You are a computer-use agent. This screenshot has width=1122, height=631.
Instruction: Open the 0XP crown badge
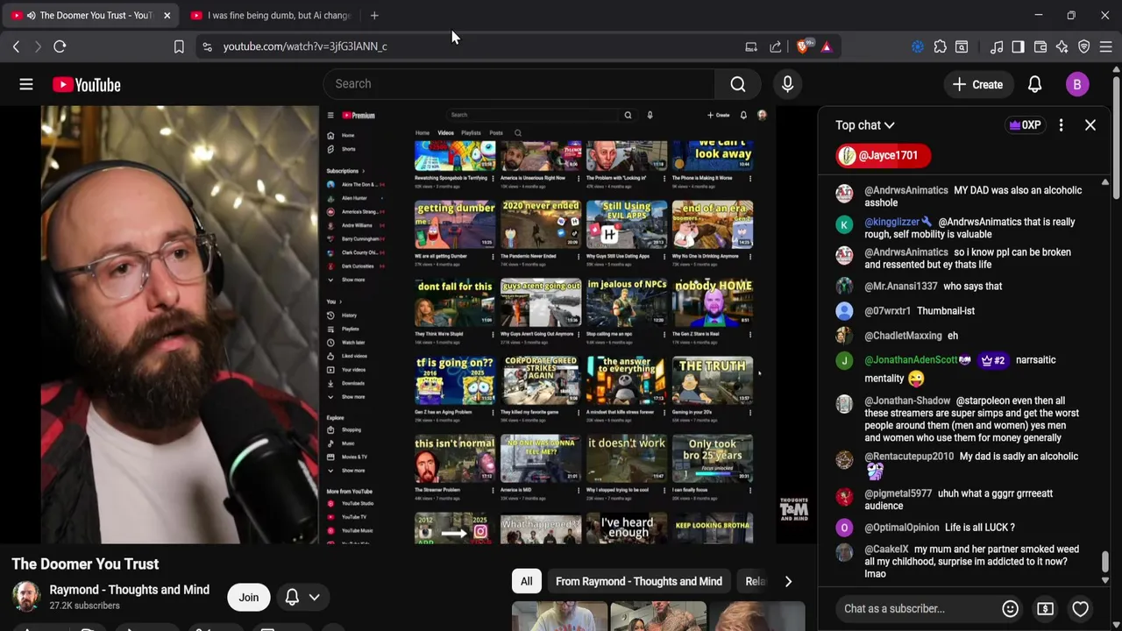pos(1025,125)
